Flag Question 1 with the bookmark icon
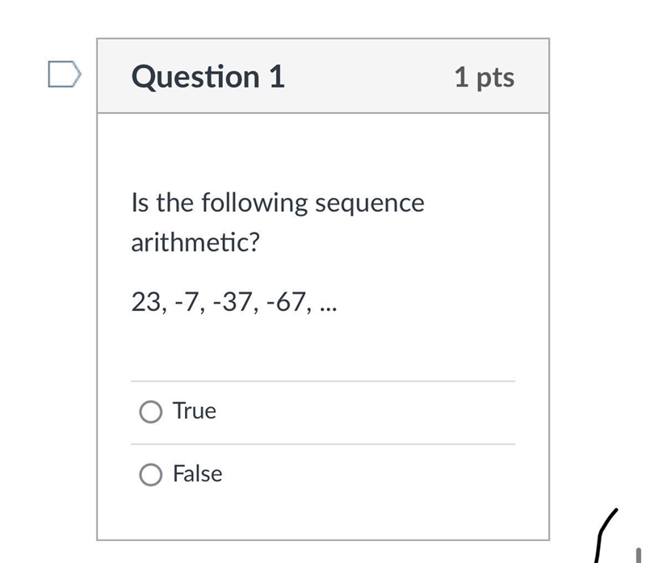This screenshot has width=646, height=563. tap(65, 74)
